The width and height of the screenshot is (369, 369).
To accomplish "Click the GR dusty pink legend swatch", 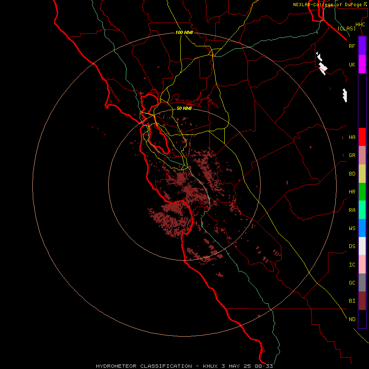I will [362, 155].
